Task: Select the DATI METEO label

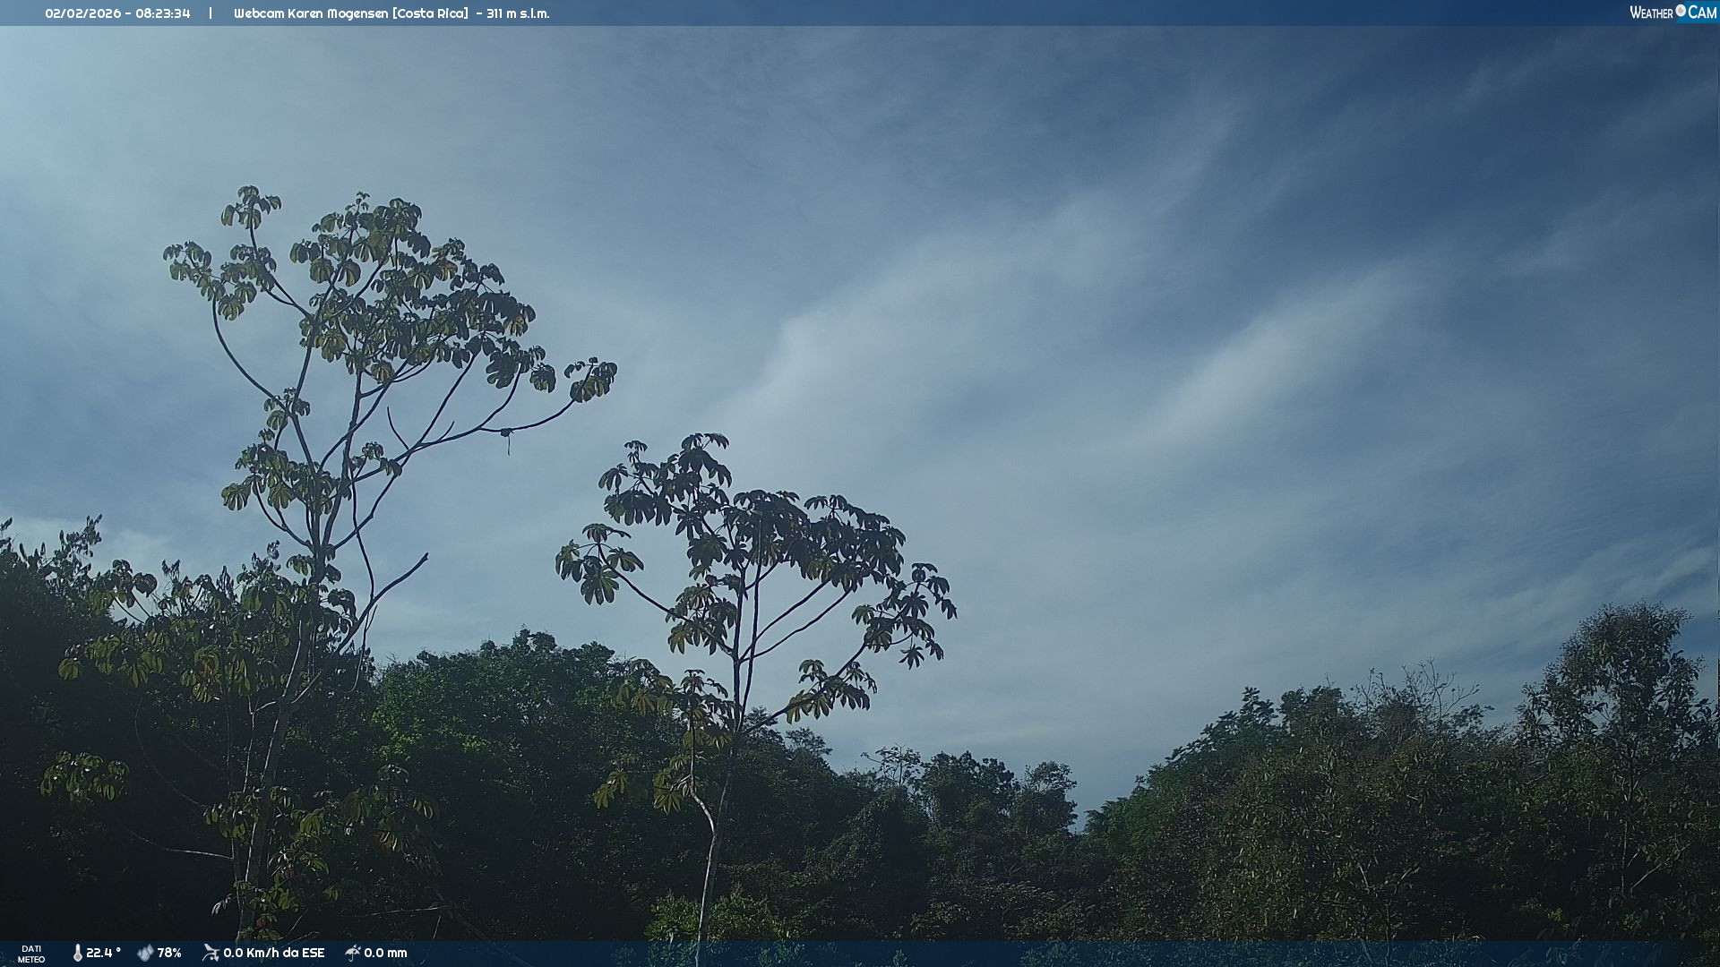Action: (x=31, y=954)
